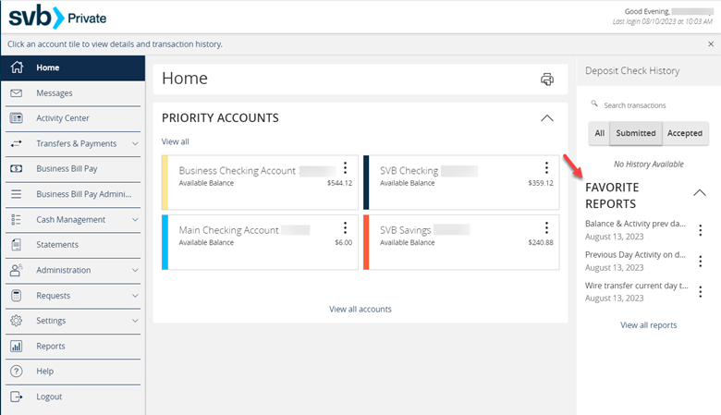This screenshot has width=721, height=415.
Task: Click the Business Bill Pay dollar icon
Action: [16, 168]
